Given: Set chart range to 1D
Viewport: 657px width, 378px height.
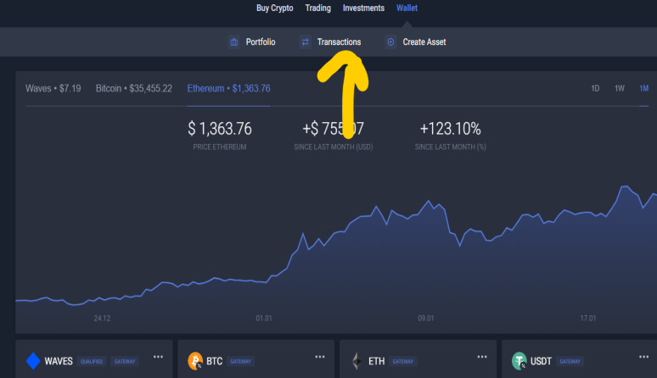Looking at the screenshot, I should point(595,88).
